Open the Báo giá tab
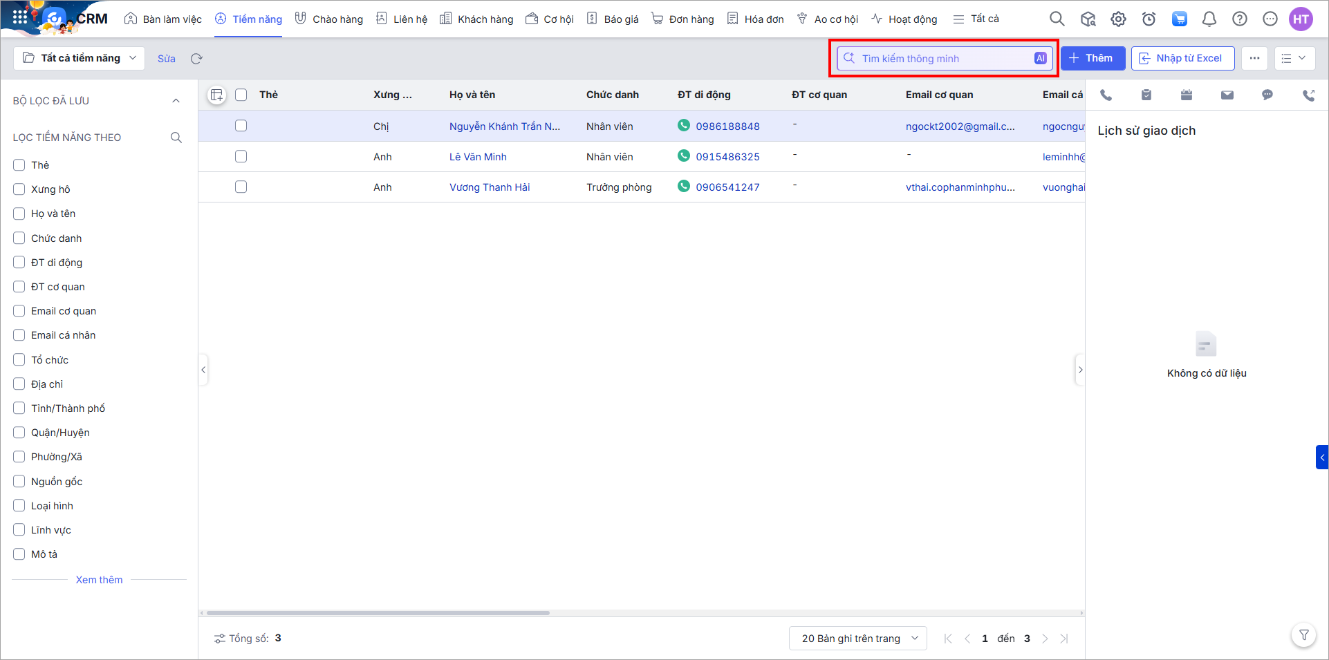1329x660 pixels. (x=613, y=19)
